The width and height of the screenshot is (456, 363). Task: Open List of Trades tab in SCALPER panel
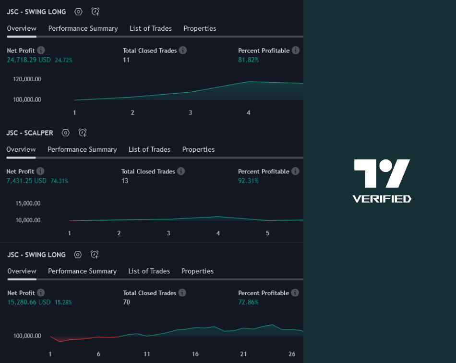point(149,149)
